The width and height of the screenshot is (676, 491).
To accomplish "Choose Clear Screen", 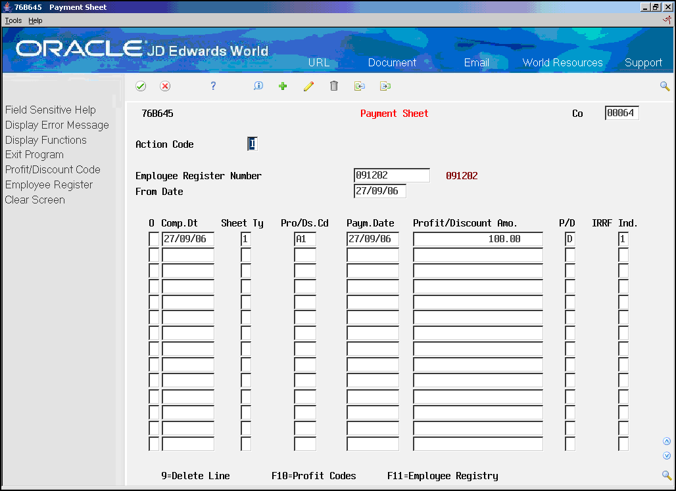I will pyautogui.click(x=35, y=200).
